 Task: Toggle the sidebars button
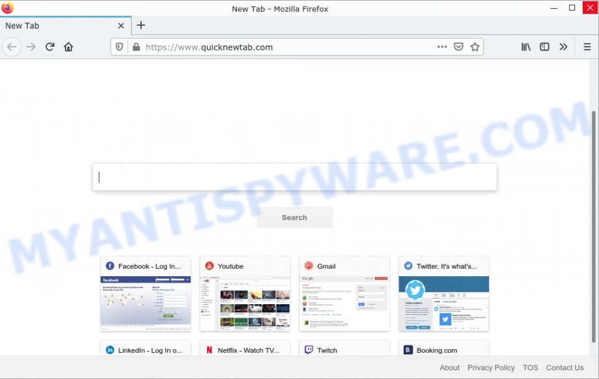pos(544,47)
